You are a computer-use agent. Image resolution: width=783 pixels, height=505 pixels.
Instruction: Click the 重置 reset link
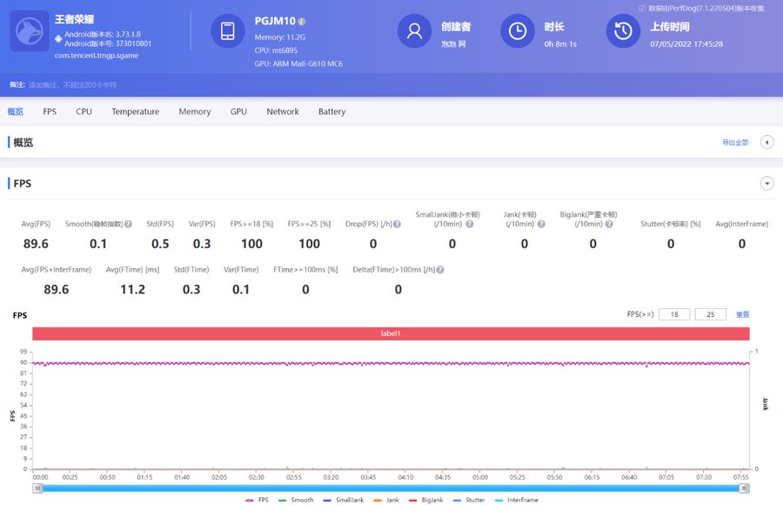coord(742,314)
